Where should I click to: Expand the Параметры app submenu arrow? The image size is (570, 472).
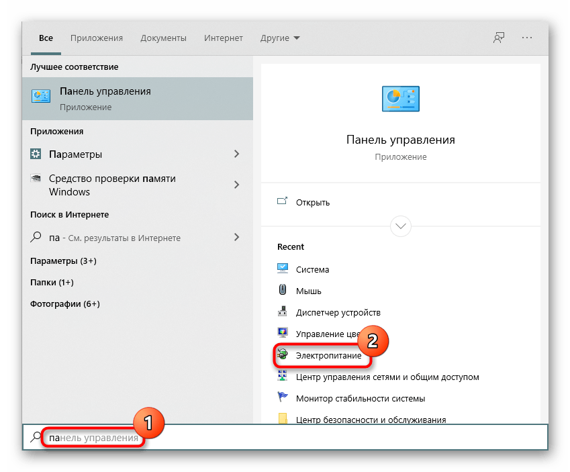pos(236,154)
